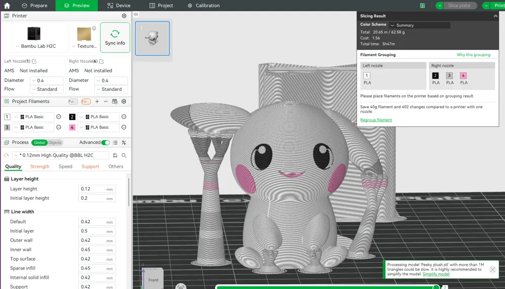Switch to the Prepare tab
505x289 pixels.
34,6
